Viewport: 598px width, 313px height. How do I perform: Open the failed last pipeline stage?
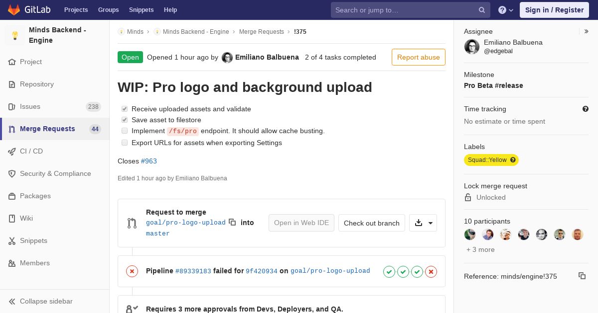click(431, 271)
